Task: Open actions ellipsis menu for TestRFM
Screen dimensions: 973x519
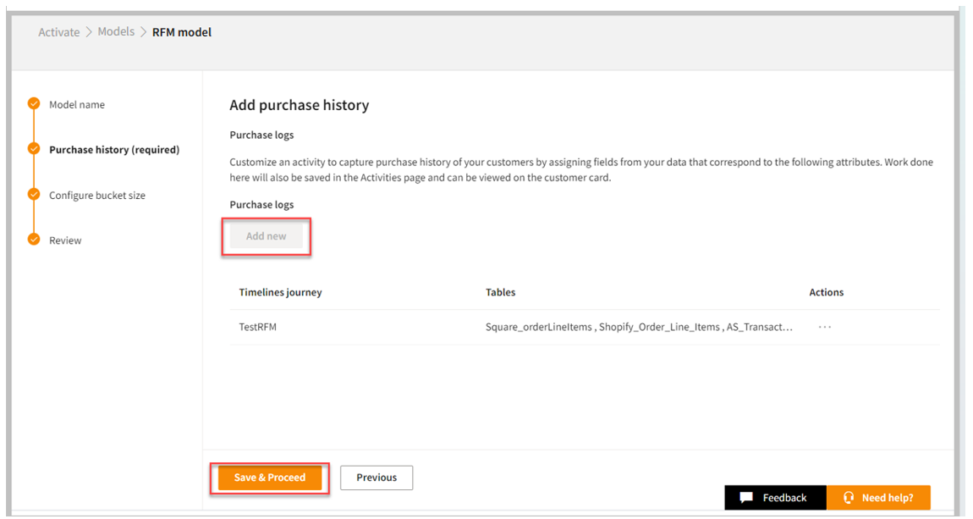Action: [824, 327]
